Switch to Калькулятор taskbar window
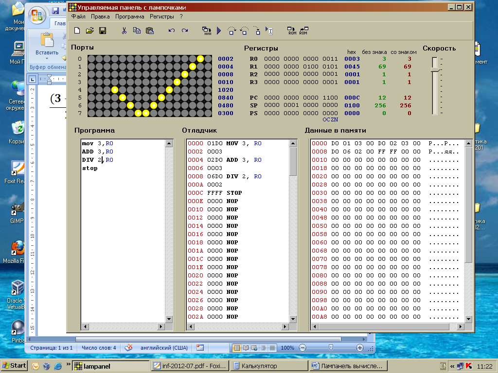Screen dimensions: 498x373 [270, 366]
